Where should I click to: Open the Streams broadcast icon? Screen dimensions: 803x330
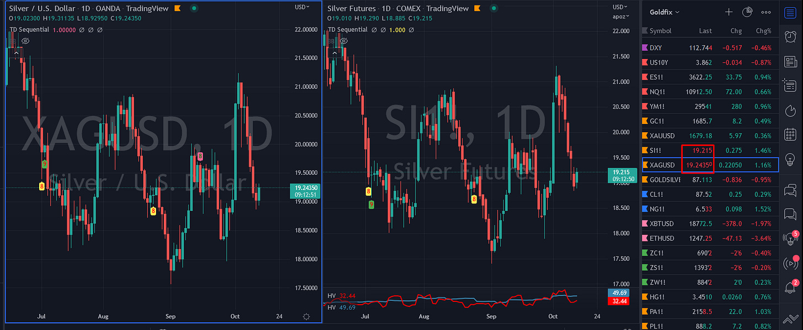790,263
